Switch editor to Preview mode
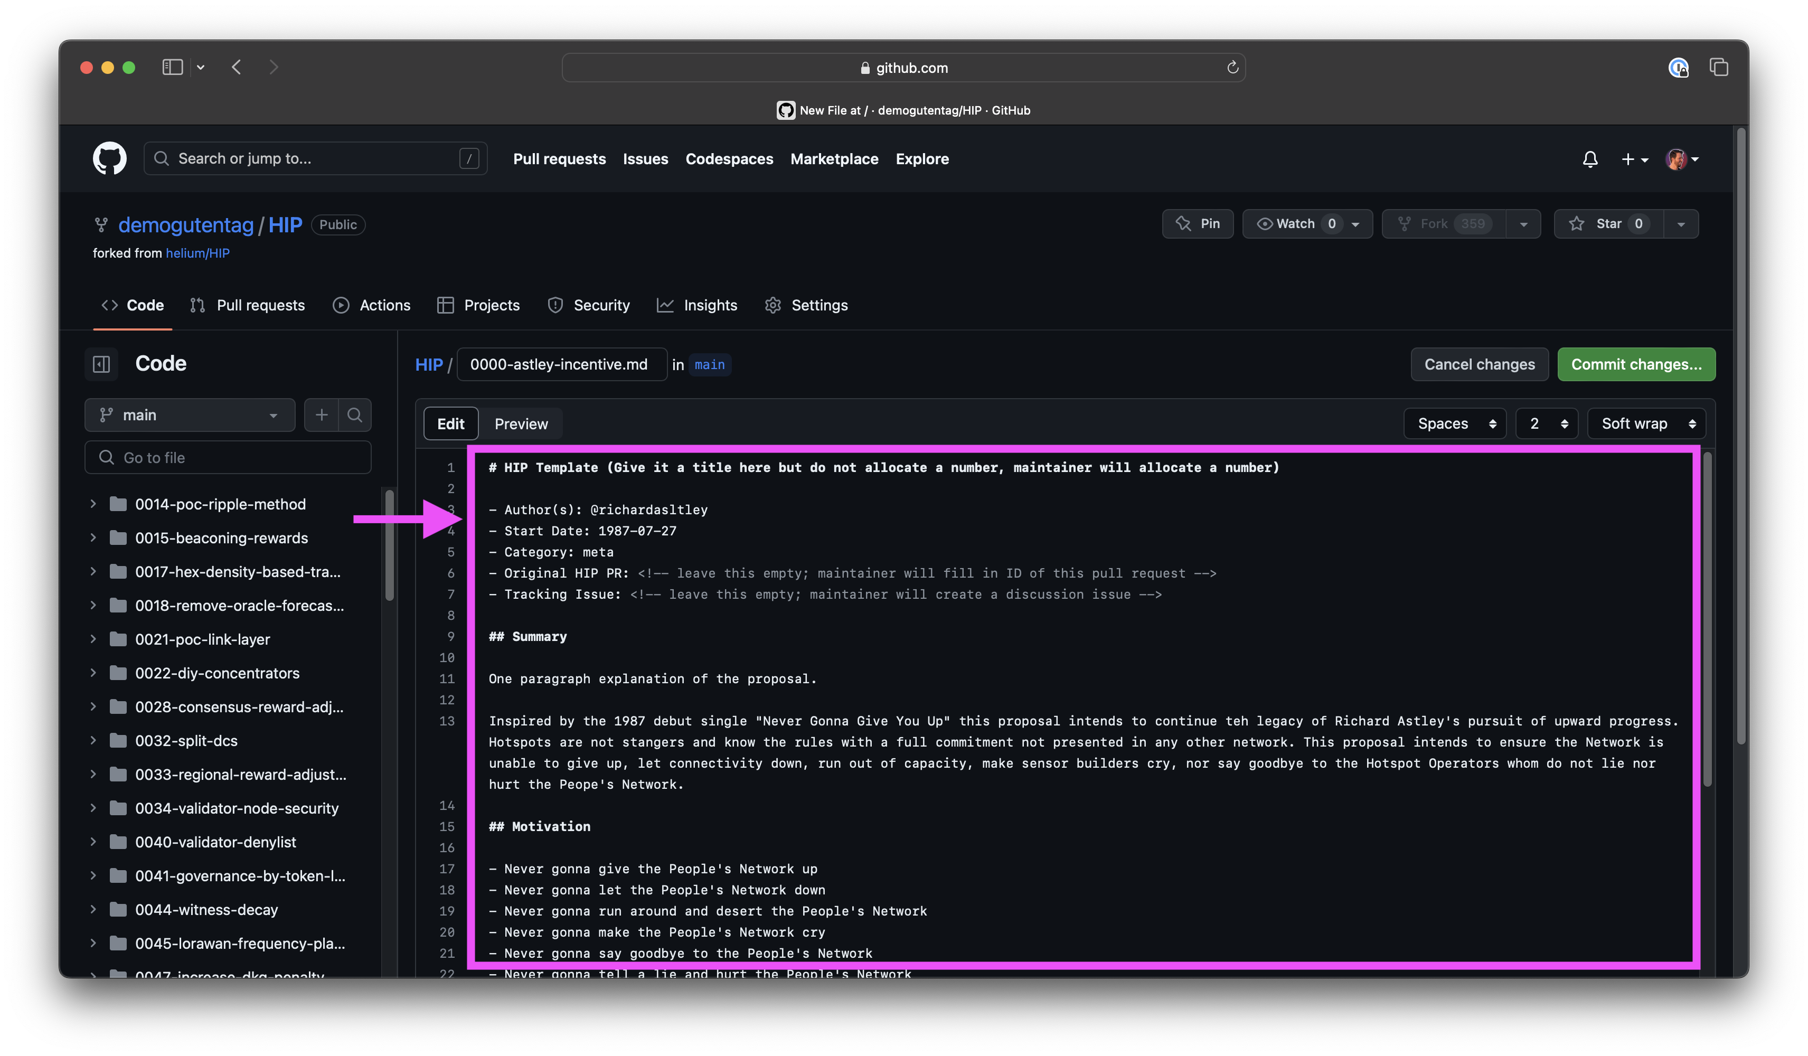This screenshot has height=1056, width=1808. pos(521,424)
